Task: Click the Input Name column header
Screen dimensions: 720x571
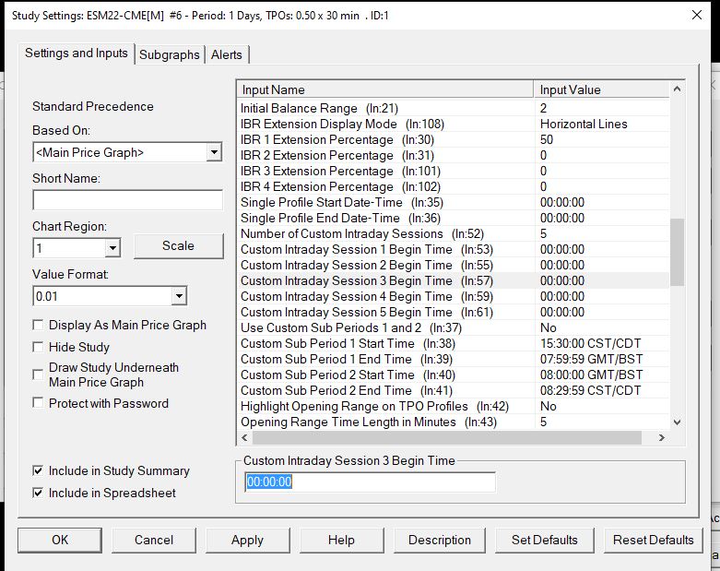Action: pos(385,89)
